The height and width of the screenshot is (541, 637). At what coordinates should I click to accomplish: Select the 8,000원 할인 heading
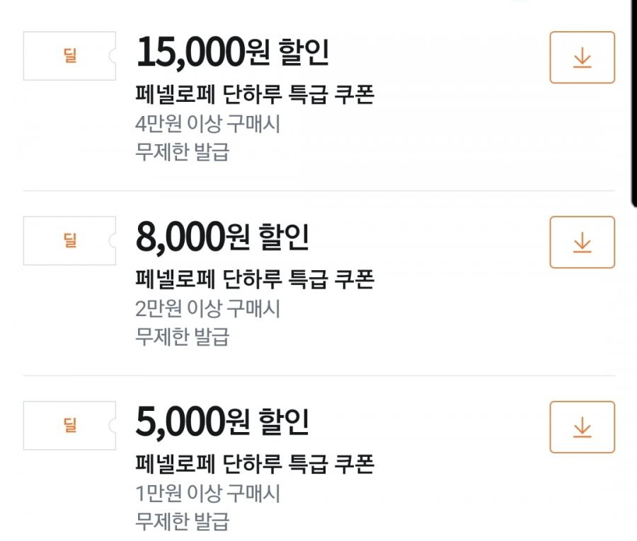click(x=222, y=237)
